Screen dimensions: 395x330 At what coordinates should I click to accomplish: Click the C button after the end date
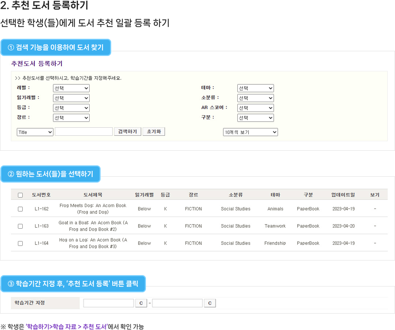click(x=210, y=303)
